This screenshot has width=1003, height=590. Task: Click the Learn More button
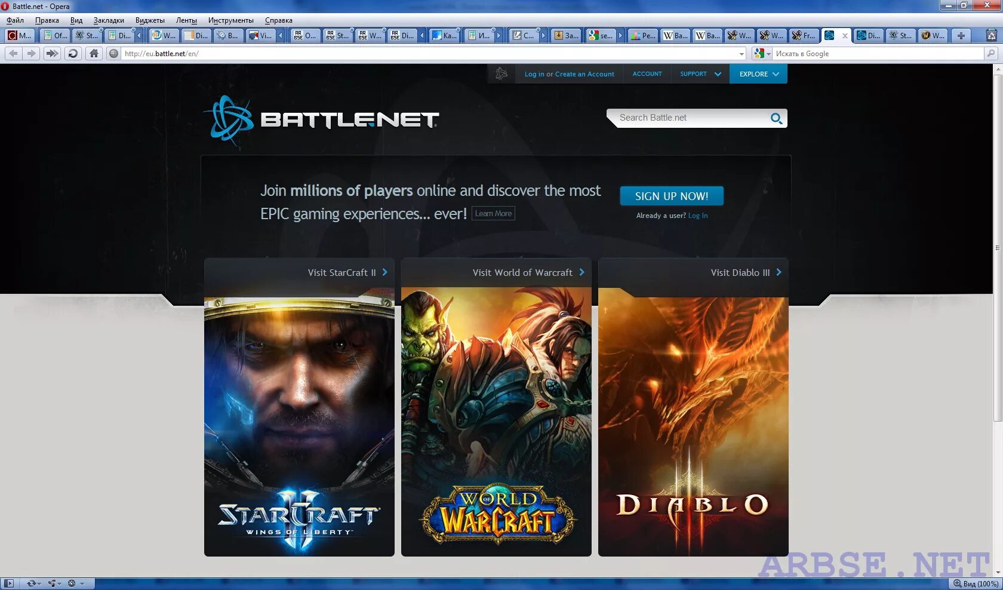click(493, 213)
